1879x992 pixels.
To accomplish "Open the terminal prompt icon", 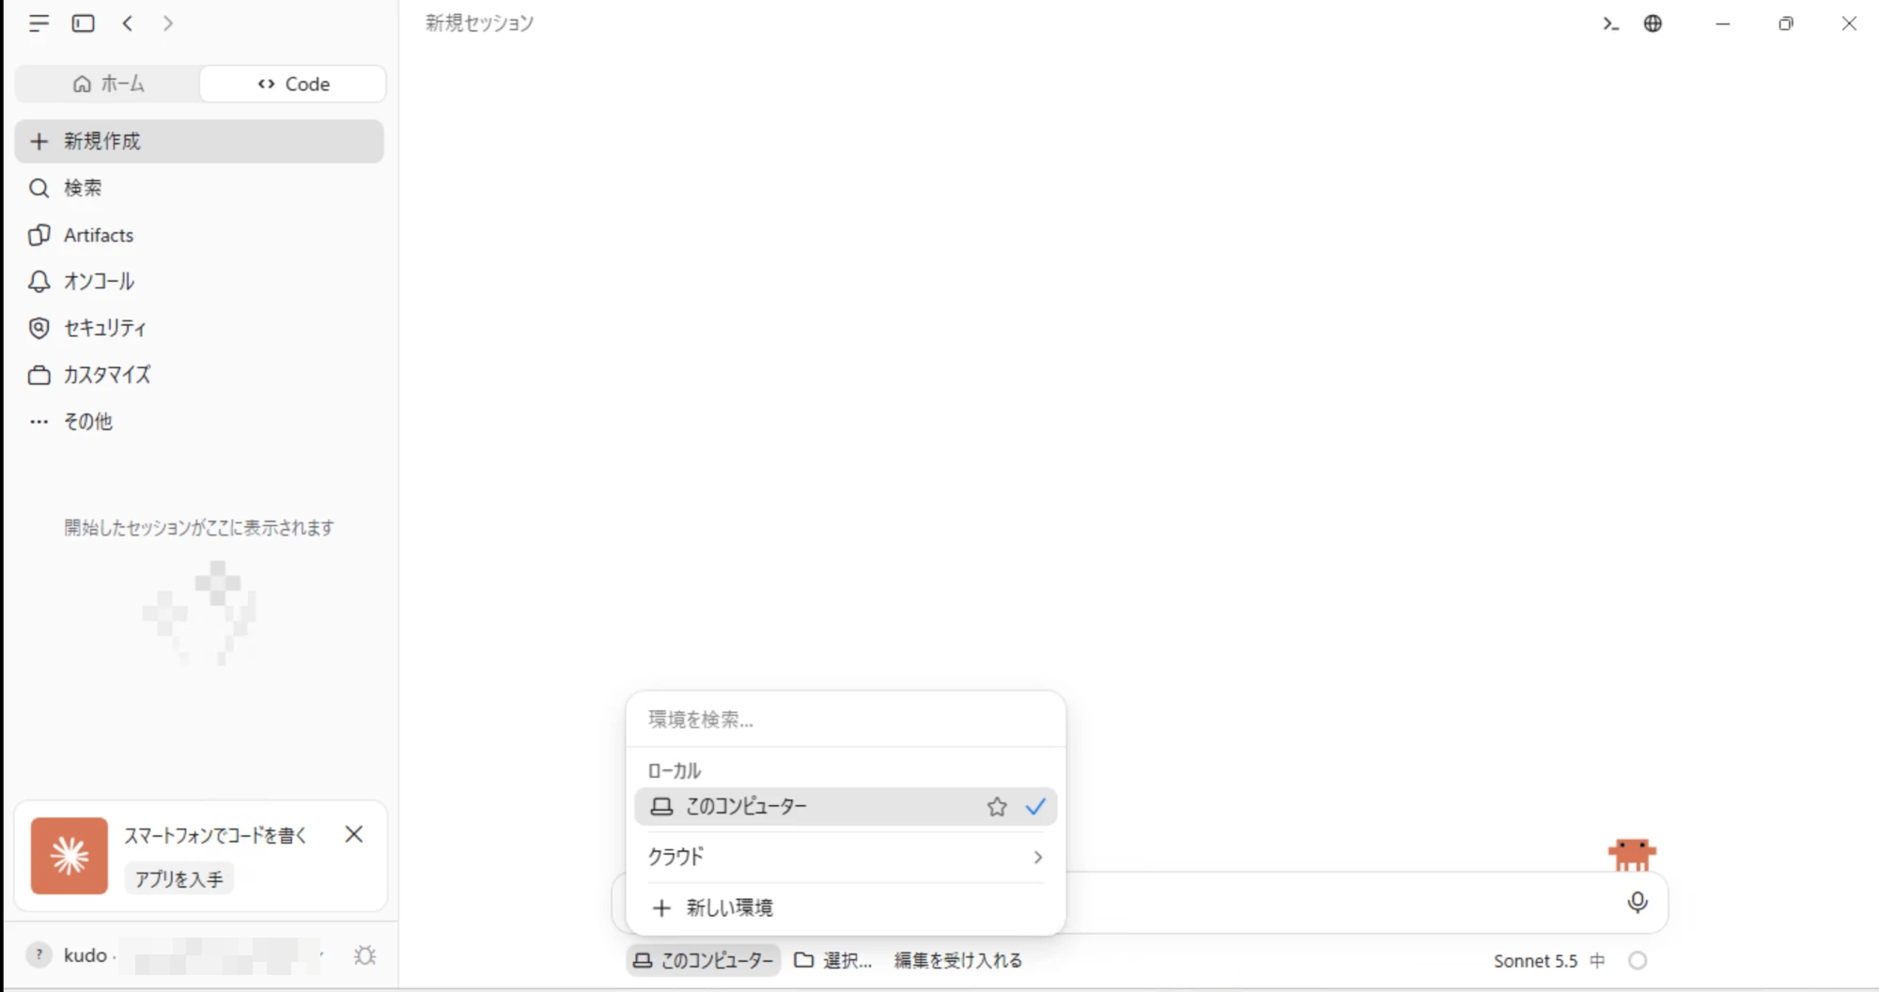I will (1610, 23).
